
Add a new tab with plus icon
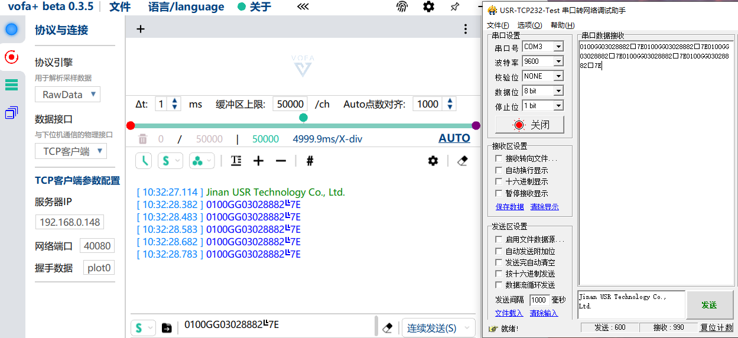141,30
